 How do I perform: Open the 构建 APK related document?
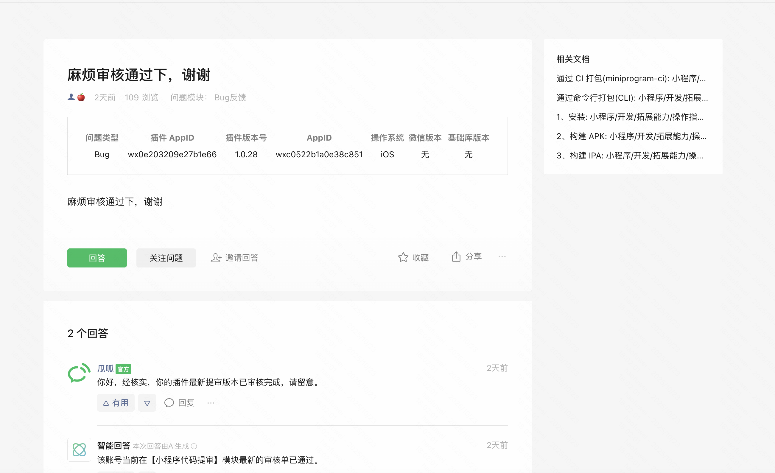(631, 136)
